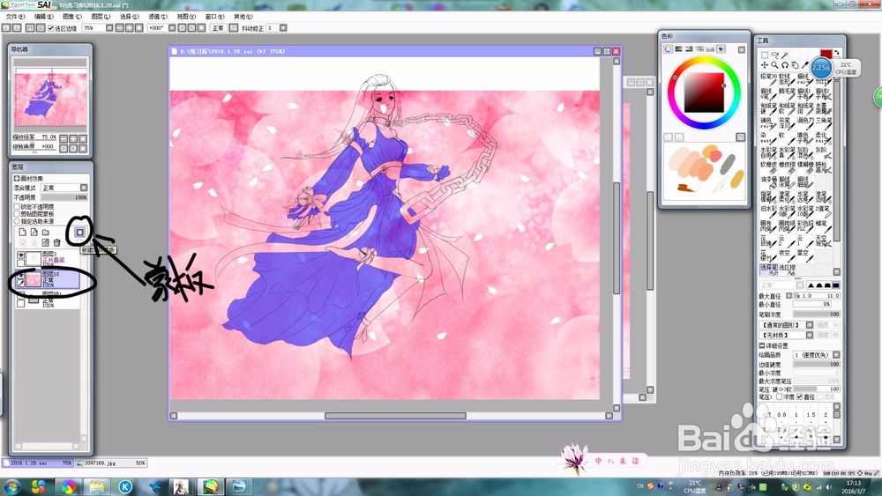
Task: Create a new normal layer
Action: click(x=23, y=232)
